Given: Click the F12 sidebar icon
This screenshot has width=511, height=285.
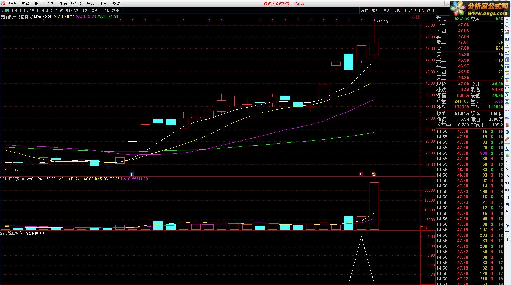Looking at the screenshot, I should [507, 88].
